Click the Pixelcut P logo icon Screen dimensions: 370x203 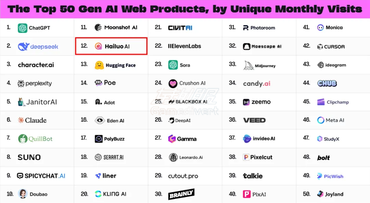[246, 157]
